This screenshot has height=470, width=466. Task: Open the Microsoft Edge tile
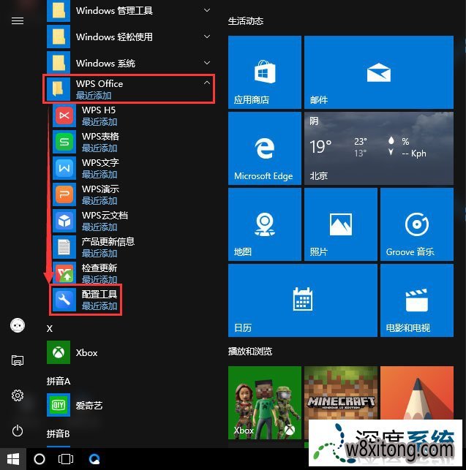point(264,148)
